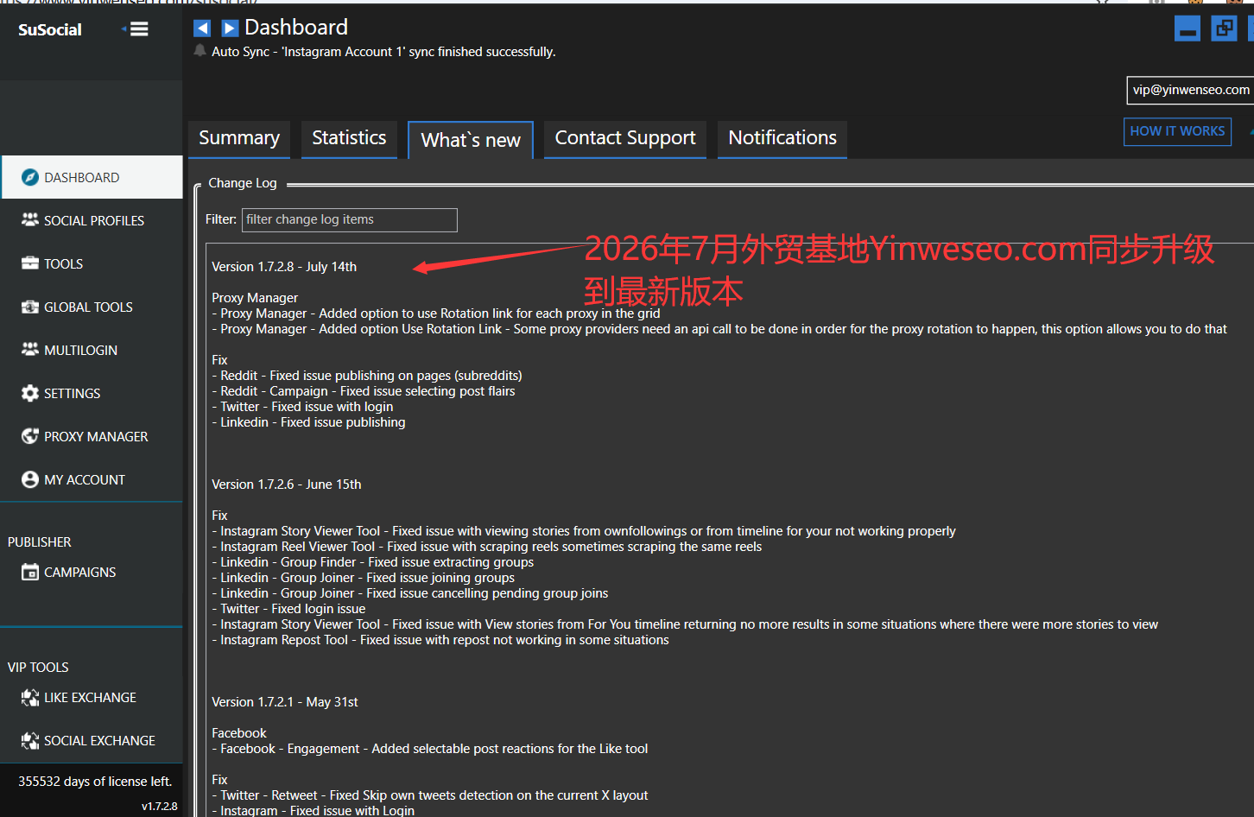Click the Rotation link for each proxy entry
The image size is (1254, 817).
(x=436, y=313)
